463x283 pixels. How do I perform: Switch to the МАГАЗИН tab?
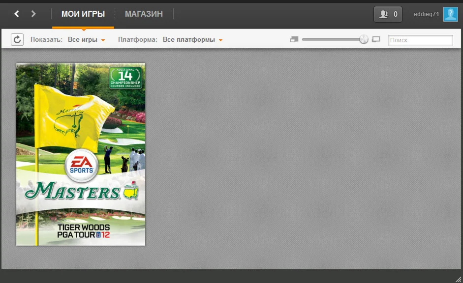tap(144, 14)
